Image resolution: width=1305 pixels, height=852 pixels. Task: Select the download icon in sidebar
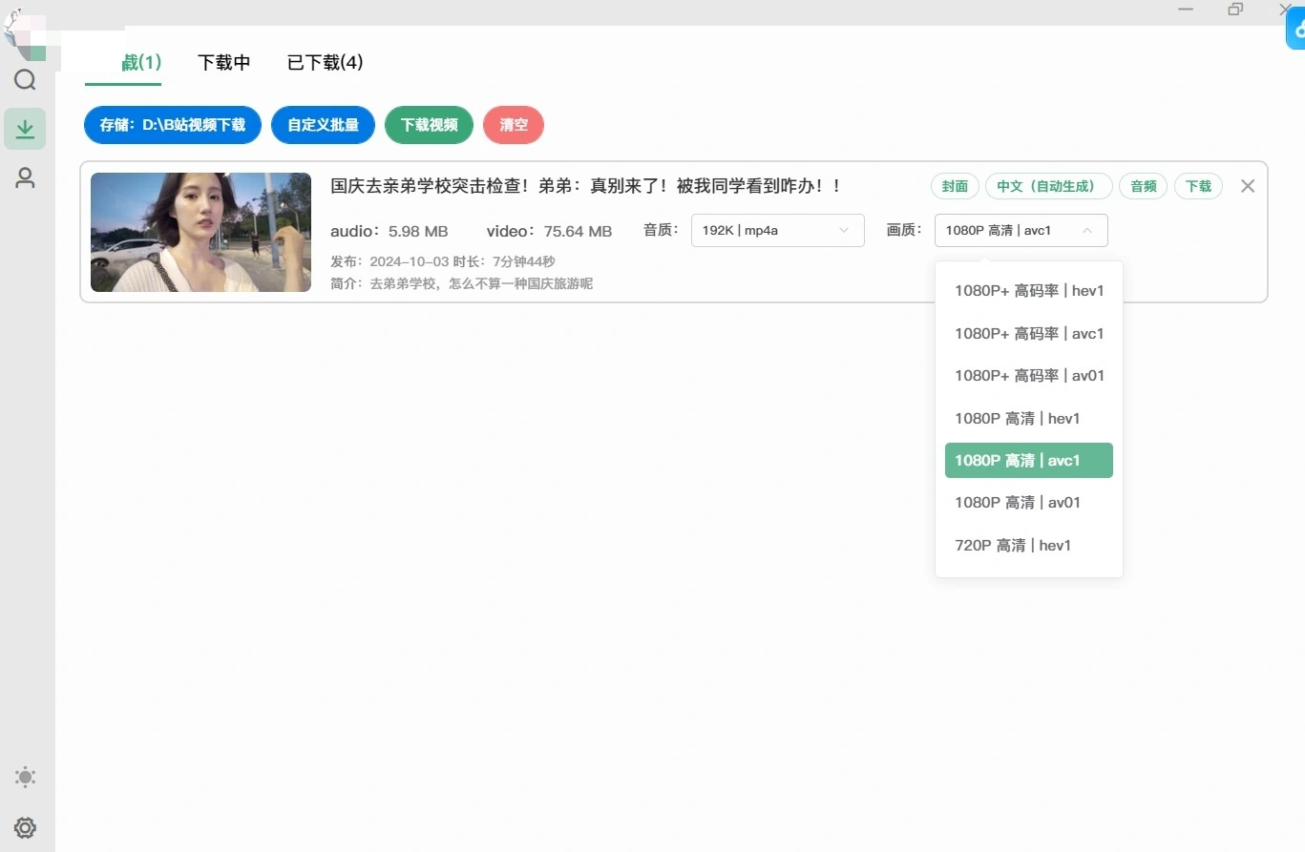pyautogui.click(x=25, y=129)
